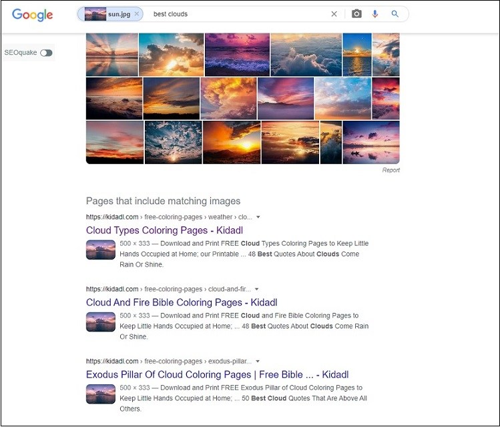Clear the search box with X
Screen dimensions: 500x427
[334, 14]
